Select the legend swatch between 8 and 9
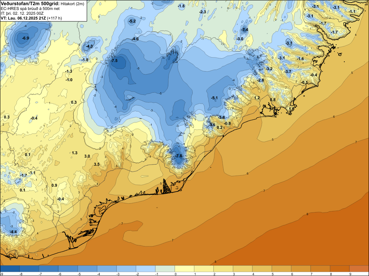The height and width of the screenshot is (276, 369). [339, 269]
